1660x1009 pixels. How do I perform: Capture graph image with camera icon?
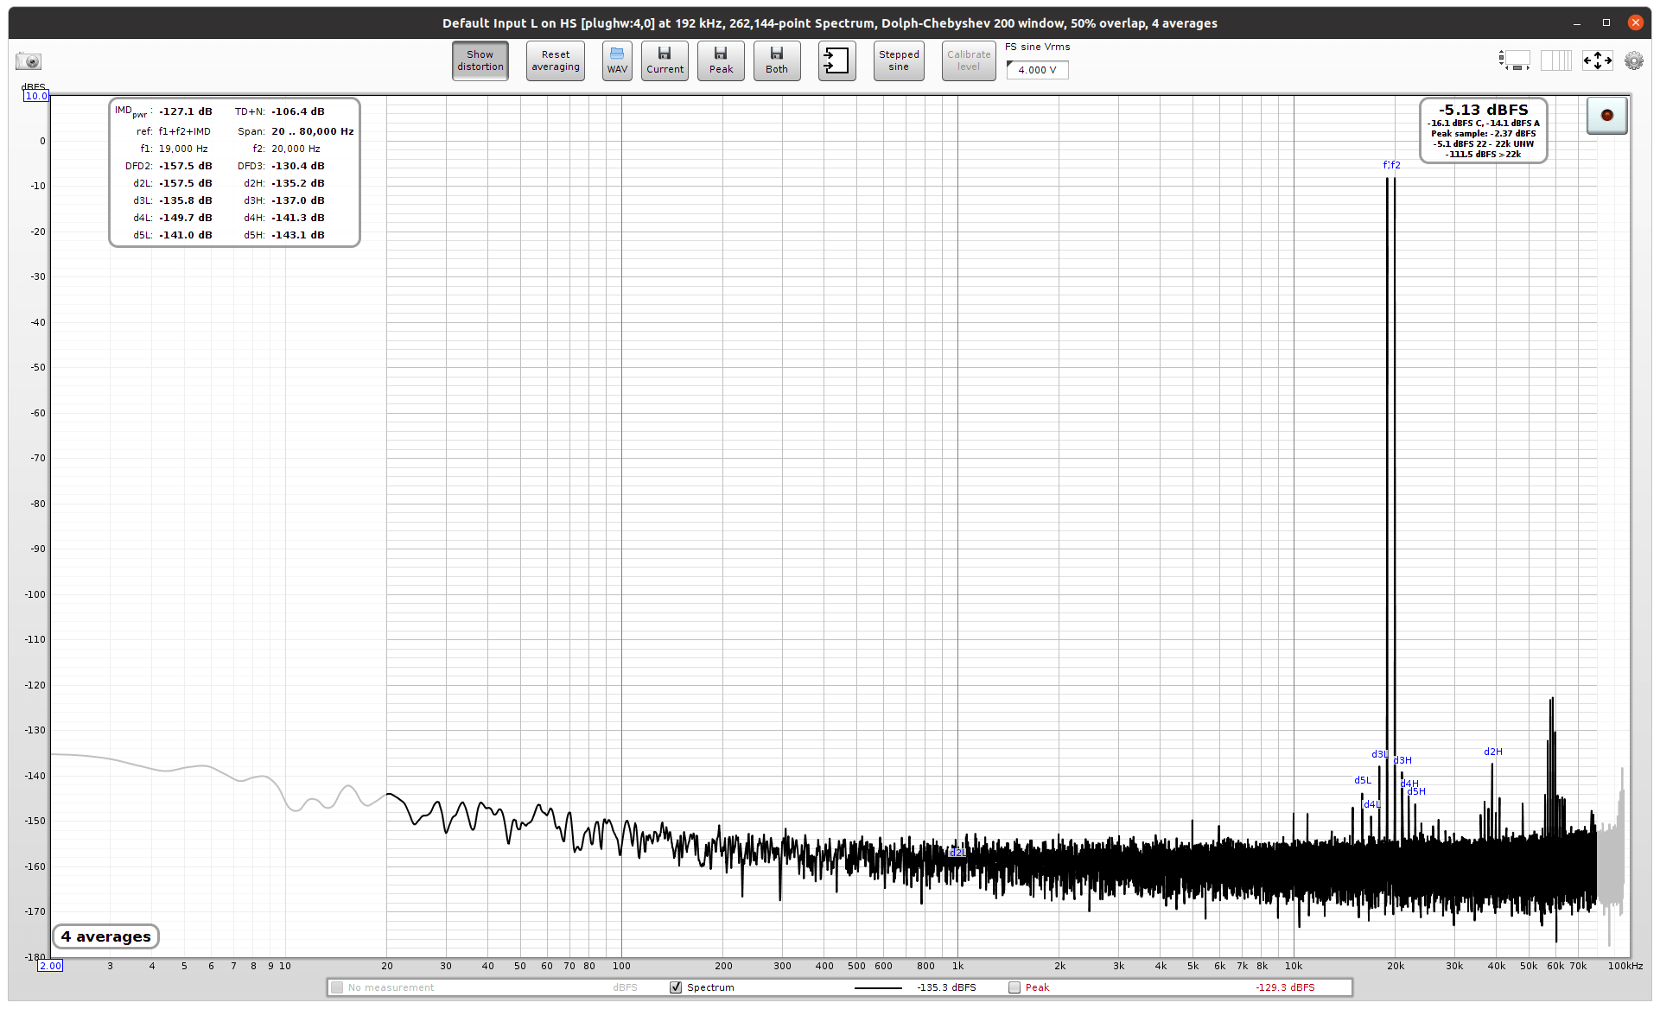coord(29,61)
